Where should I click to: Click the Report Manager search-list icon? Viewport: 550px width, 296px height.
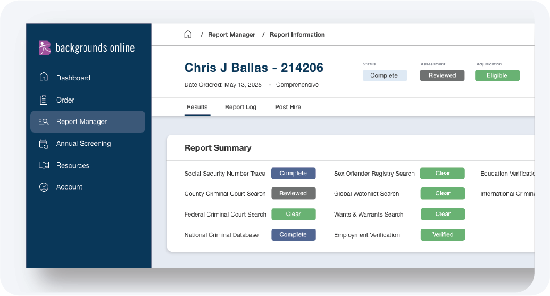tap(44, 121)
